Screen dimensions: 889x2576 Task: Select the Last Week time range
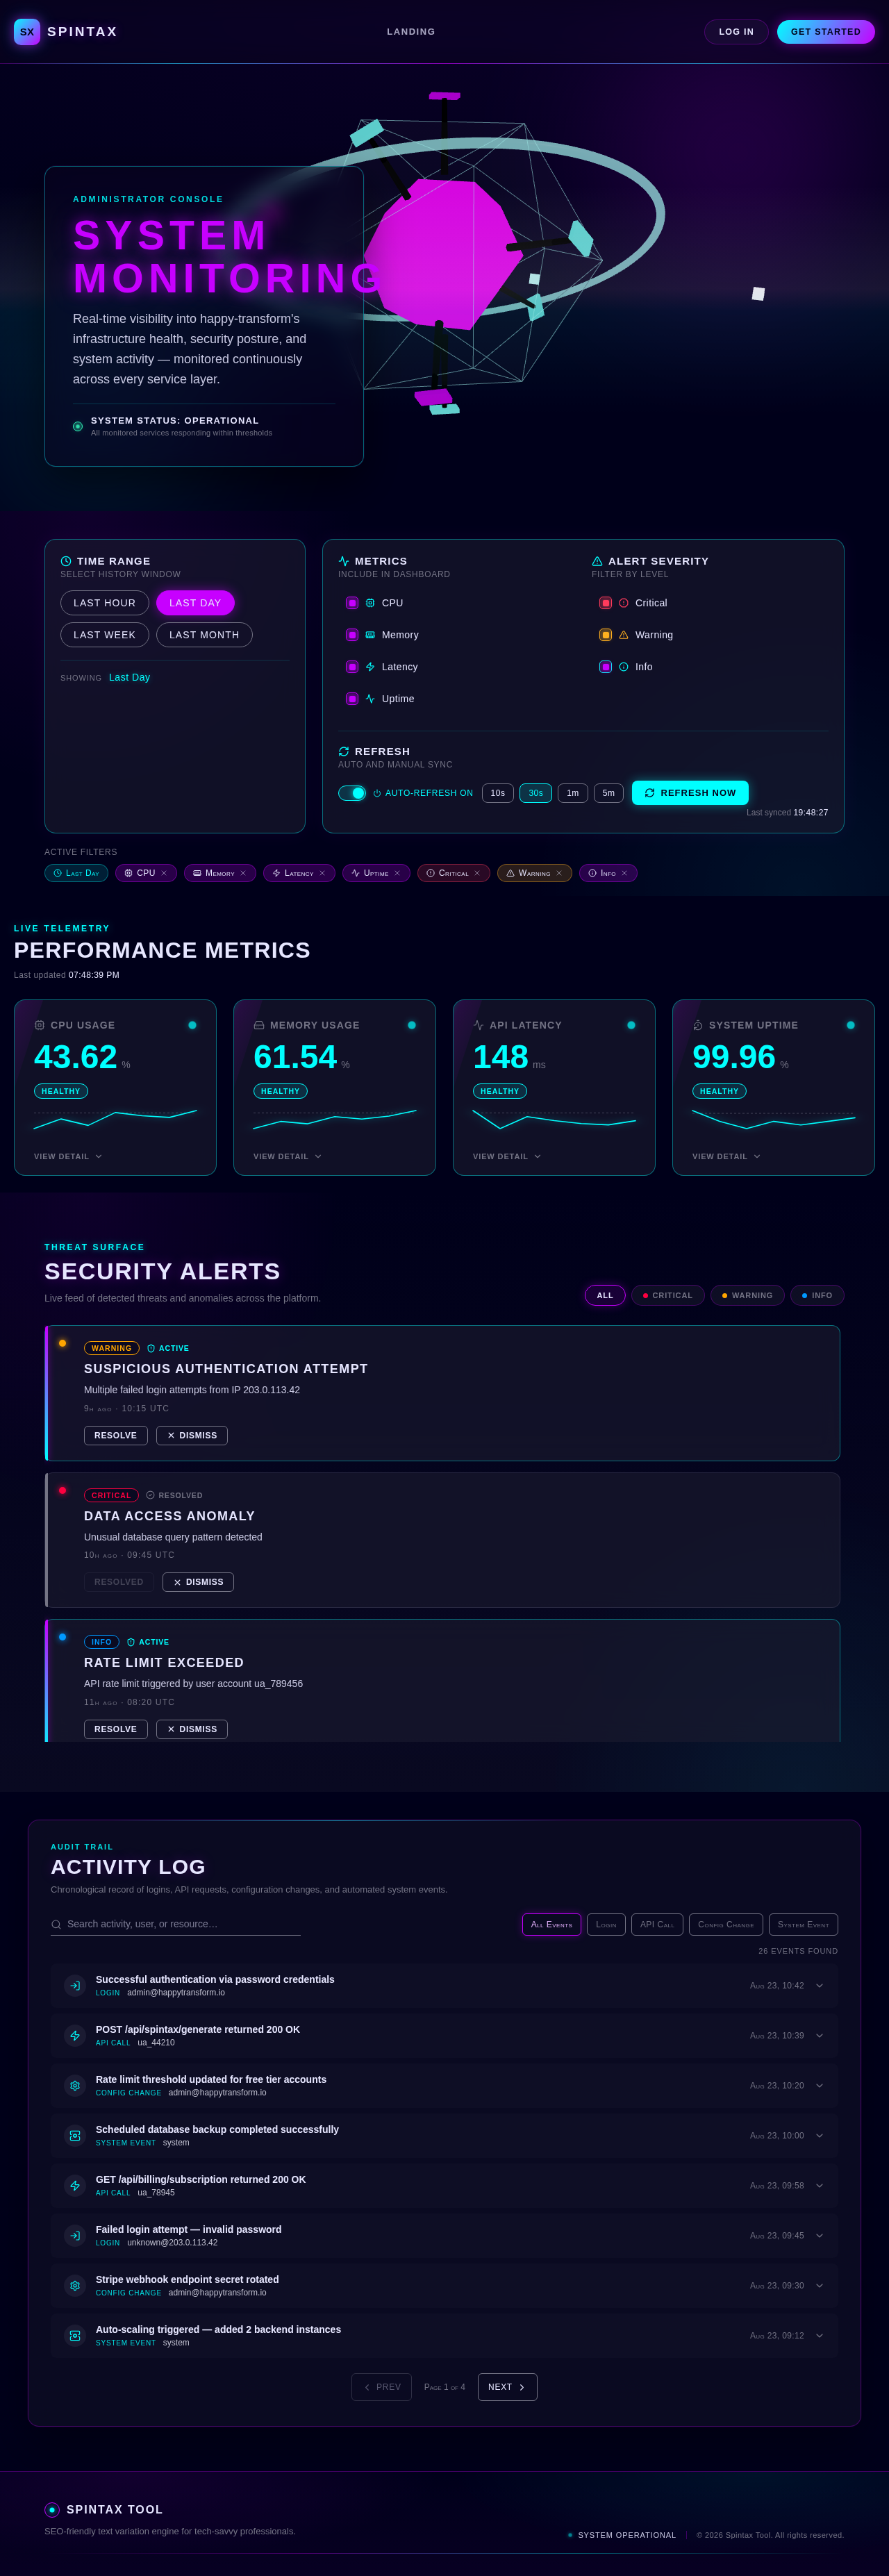[x=105, y=635]
